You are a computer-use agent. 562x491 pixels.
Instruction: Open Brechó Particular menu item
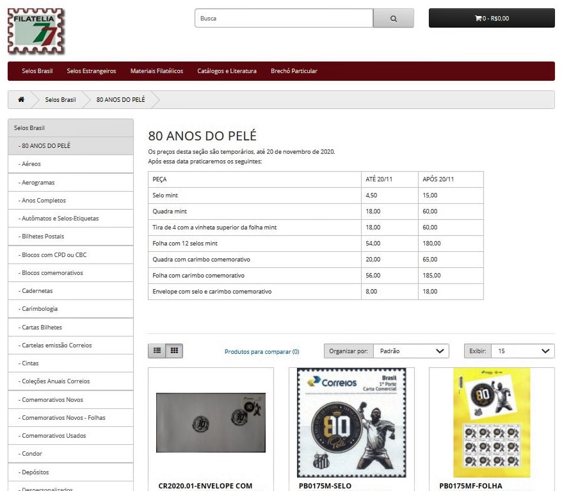pyautogui.click(x=294, y=71)
